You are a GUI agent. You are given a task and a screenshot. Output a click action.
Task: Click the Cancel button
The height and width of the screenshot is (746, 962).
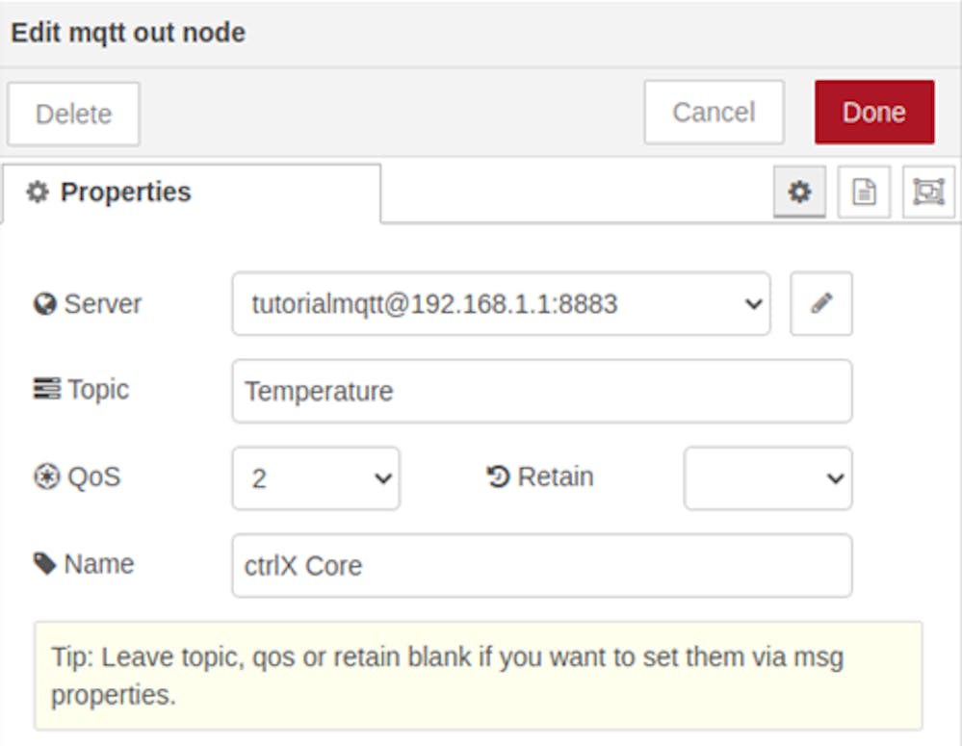(x=715, y=113)
